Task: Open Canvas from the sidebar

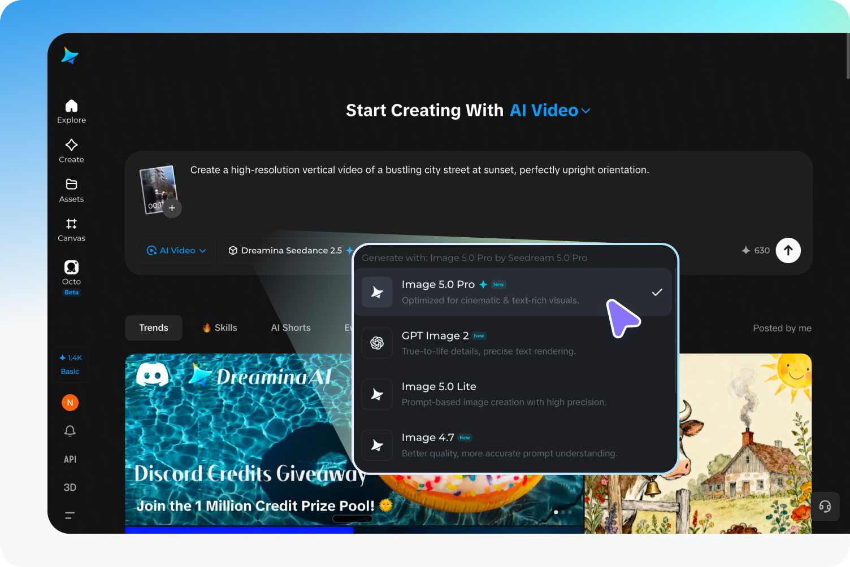Action: coord(71,230)
